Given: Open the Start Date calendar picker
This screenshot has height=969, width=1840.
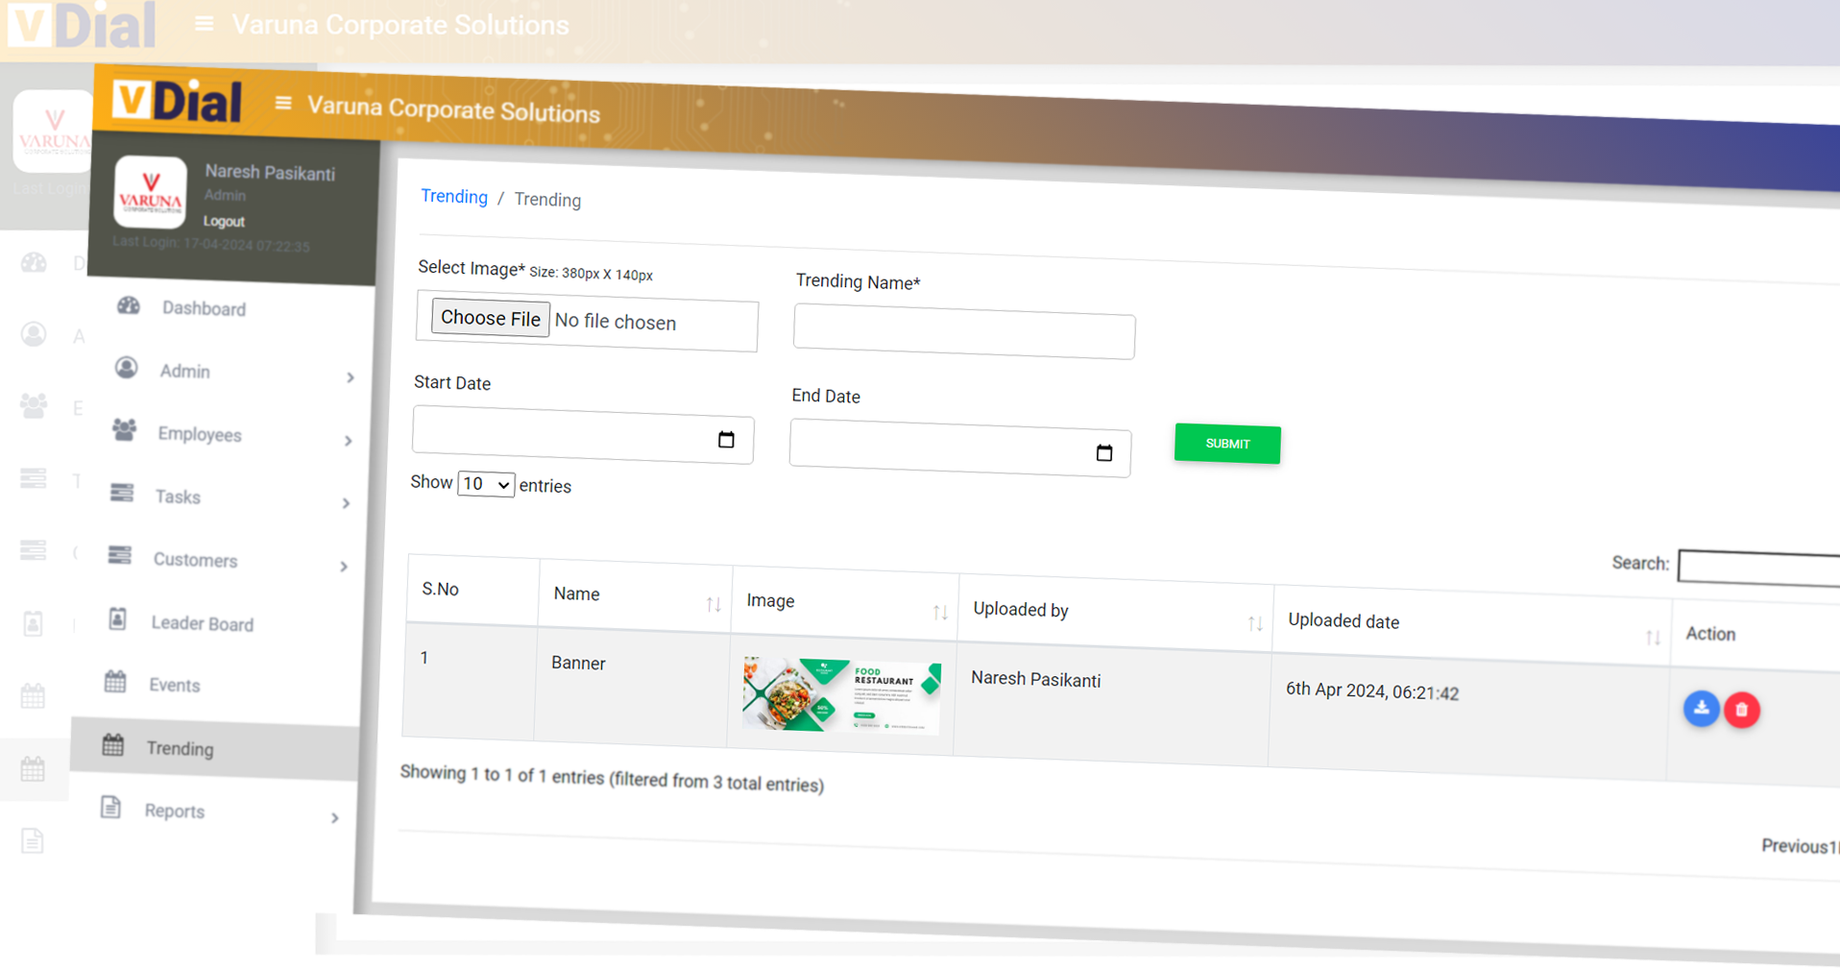Looking at the screenshot, I should click(726, 439).
